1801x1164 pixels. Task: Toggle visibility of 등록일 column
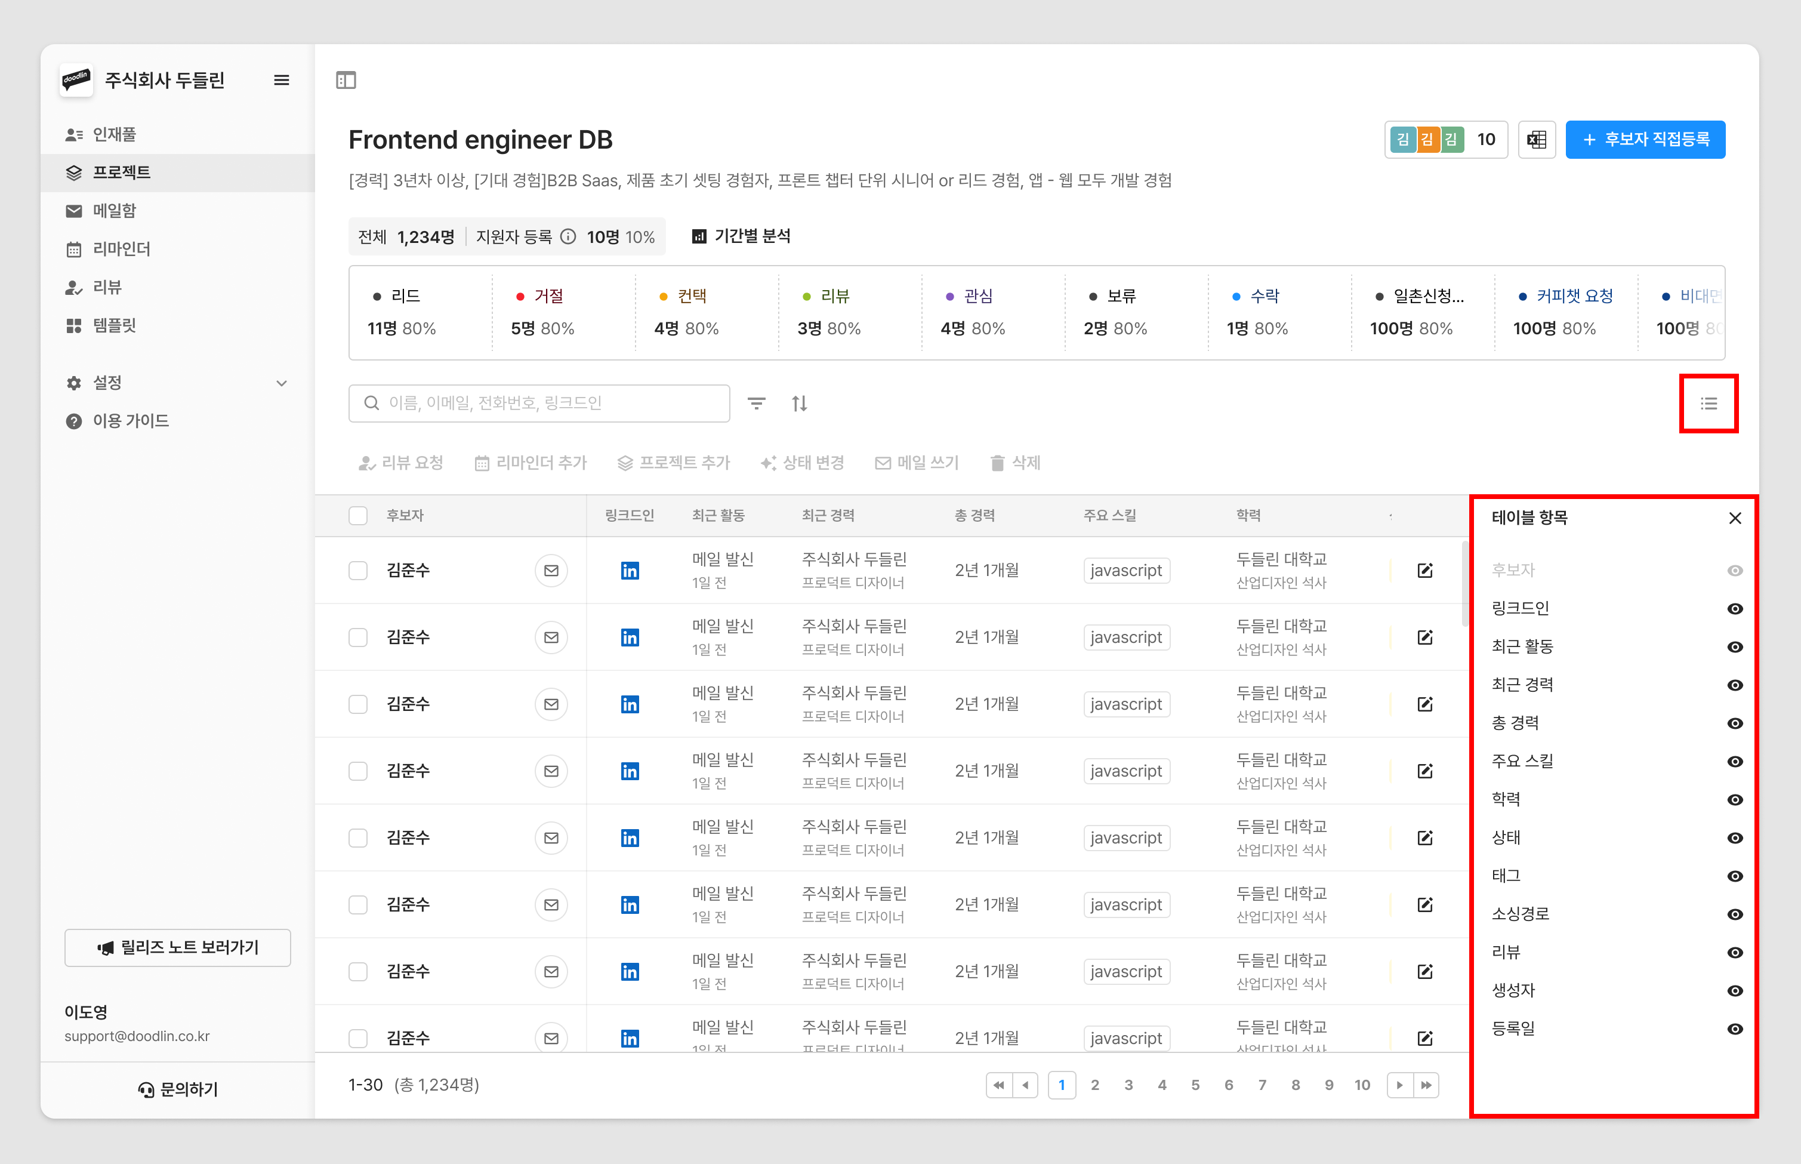[1735, 1030]
